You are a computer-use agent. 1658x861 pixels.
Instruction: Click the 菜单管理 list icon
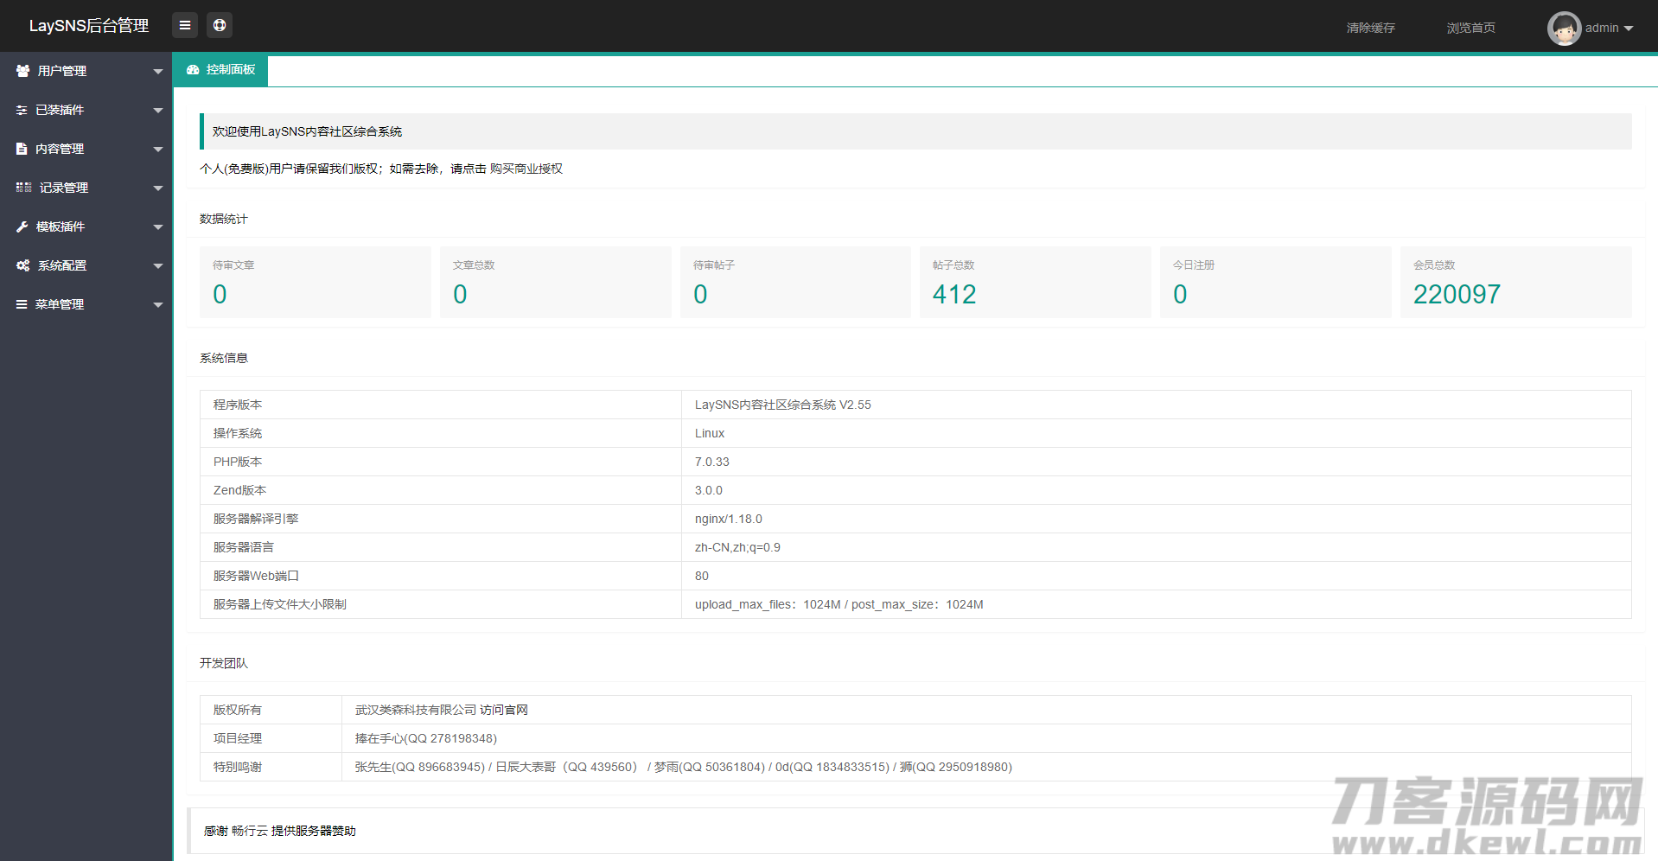tap(22, 304)
